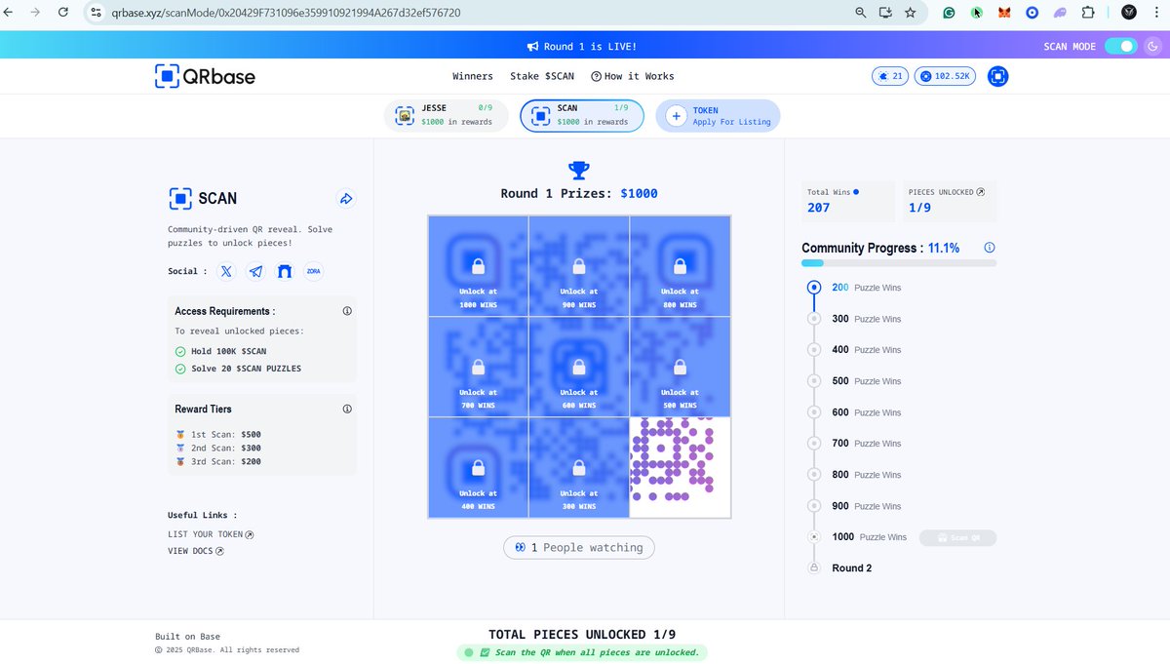Screen dimensions: 1170x664
Task: Click the greyed Scan QR button
Action: point(957,537)
